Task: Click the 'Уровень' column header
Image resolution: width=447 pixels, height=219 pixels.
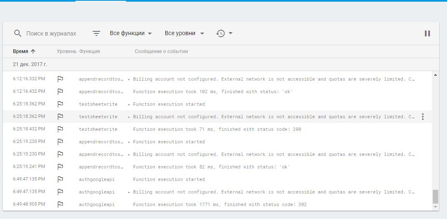Action: [67, 51]
